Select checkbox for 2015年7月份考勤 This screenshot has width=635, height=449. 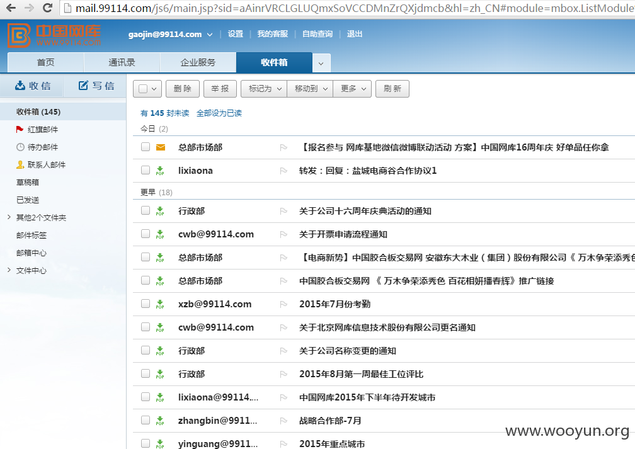click(146, 304)
